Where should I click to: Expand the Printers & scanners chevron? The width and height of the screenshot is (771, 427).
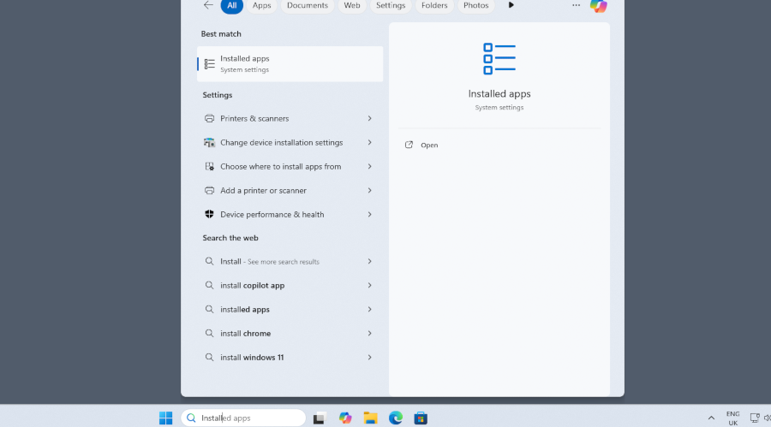click(x=369, y=118)
